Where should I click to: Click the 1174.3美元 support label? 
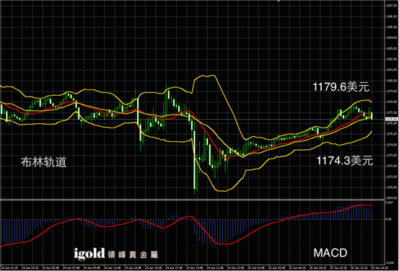pyautogui.click(x=345, y=161)
